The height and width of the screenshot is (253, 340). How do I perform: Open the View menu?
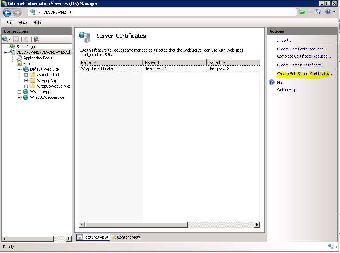pos(23,23)
